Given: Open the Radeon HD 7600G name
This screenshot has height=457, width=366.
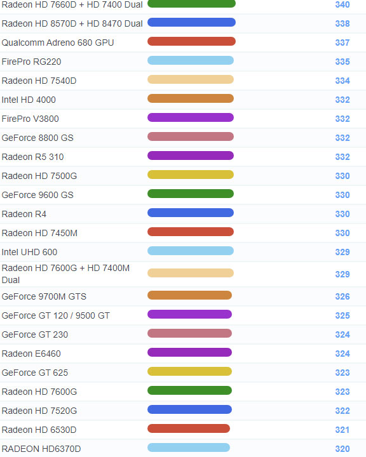Looking at the screenshot, I should [39, 392].
